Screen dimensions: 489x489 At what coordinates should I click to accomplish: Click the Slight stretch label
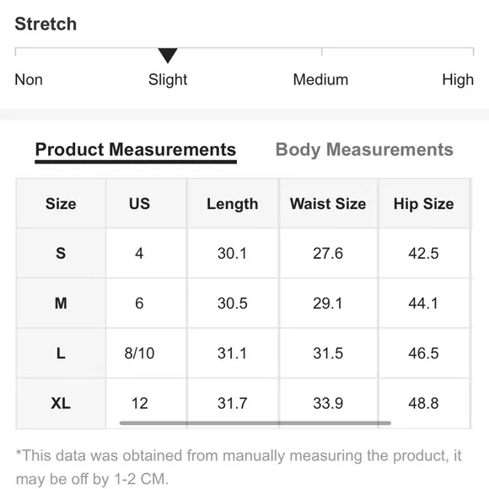(168, 79)
